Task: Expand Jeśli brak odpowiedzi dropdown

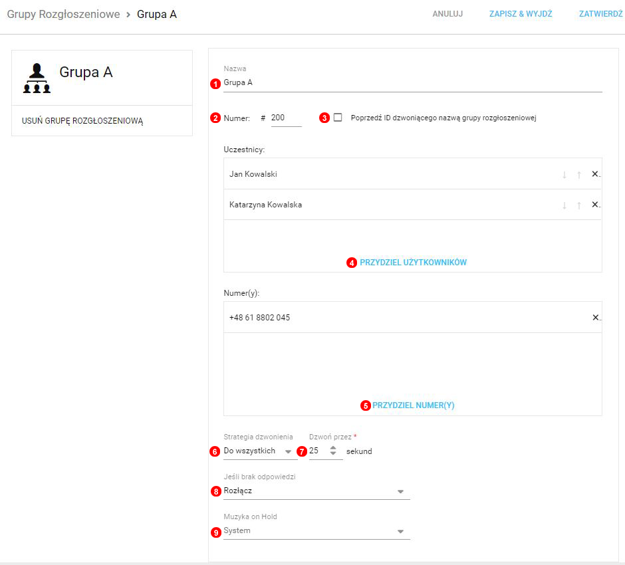Action: [x=316, y=491]
